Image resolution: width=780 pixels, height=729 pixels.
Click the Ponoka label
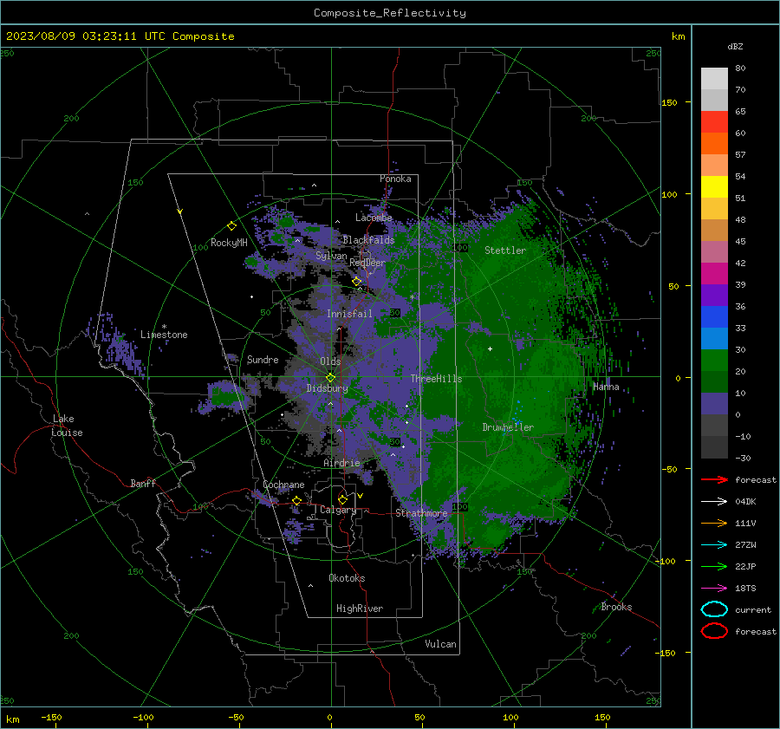[x=395, y=179]
